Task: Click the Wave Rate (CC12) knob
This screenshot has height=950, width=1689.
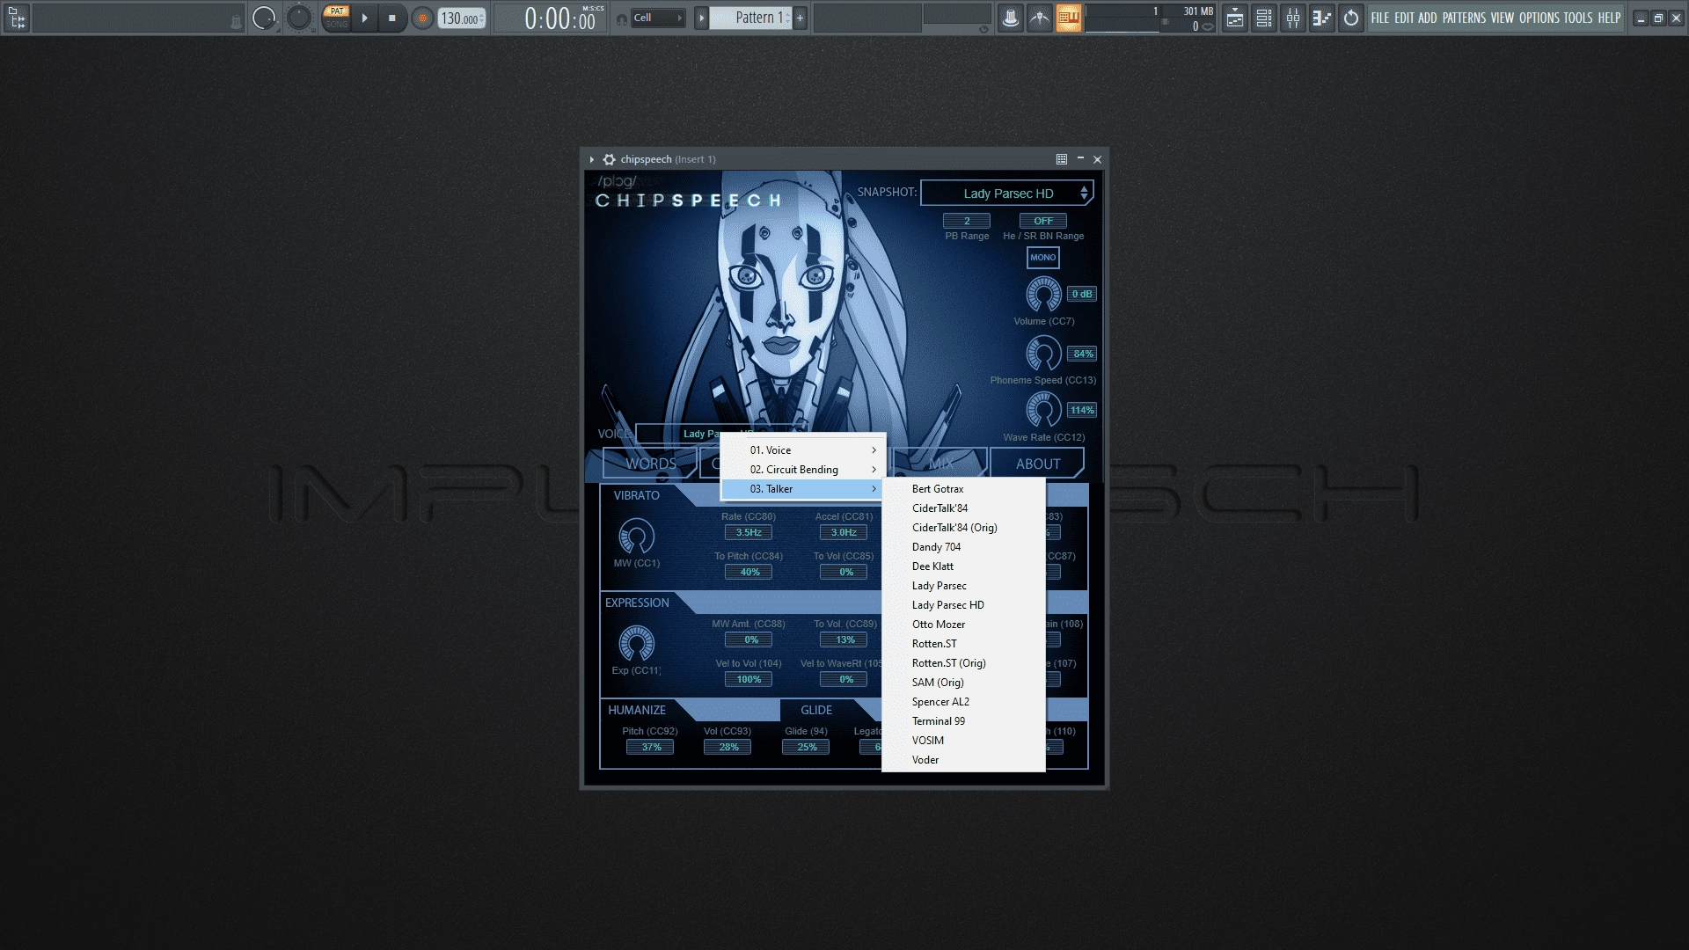Action: click(x=1043, y=410)
